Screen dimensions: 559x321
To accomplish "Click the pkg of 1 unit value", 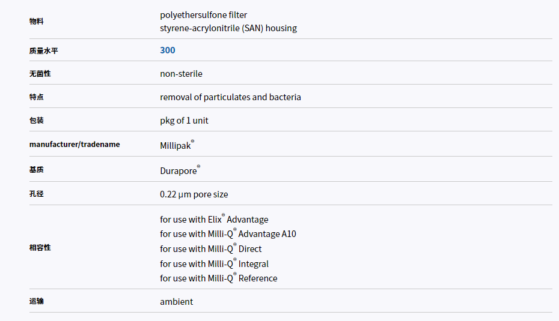I will point(184,121).
